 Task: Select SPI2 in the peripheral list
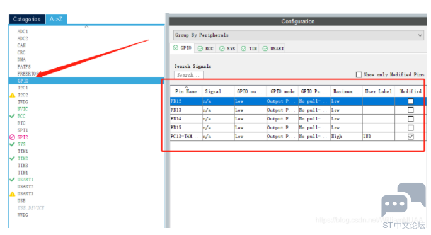pos(23,137)
